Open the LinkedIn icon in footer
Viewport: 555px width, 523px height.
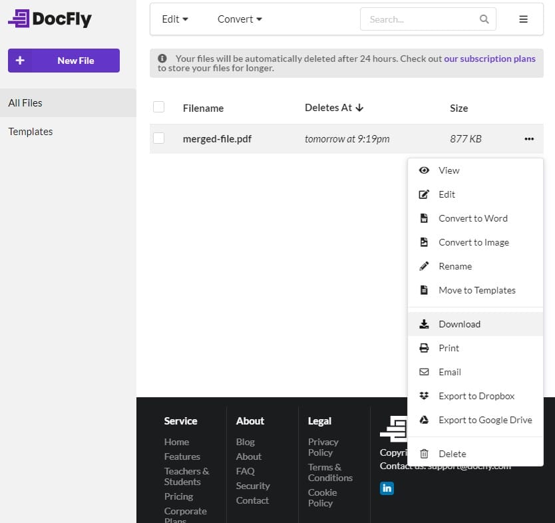[x=387, y=488]
